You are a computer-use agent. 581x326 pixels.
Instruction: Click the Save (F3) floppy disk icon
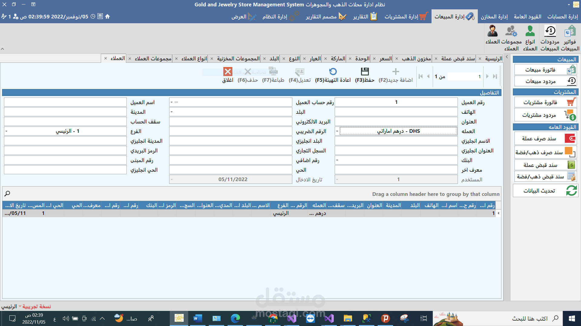click(x=365, y=72)
